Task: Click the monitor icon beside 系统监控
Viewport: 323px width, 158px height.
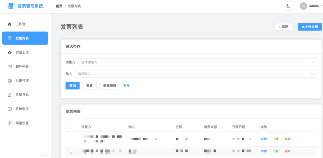Action: pos(10,109)
